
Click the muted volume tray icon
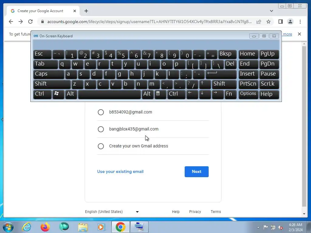point(280,228)
